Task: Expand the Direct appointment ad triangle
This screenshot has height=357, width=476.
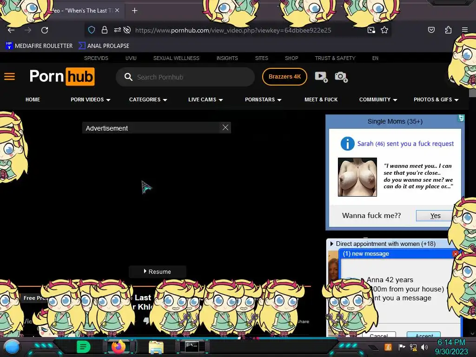Action: point(331,244)
